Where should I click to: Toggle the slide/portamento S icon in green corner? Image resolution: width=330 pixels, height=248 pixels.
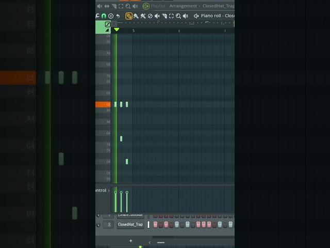click(x=108, y=24)
